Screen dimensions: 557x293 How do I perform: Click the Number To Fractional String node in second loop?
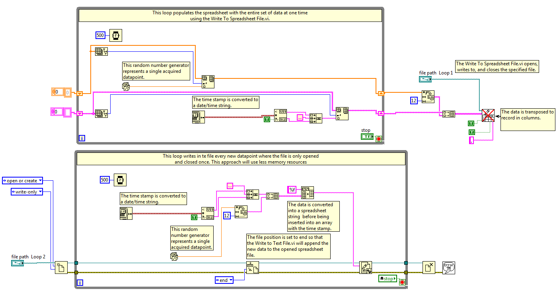(241, 212)
